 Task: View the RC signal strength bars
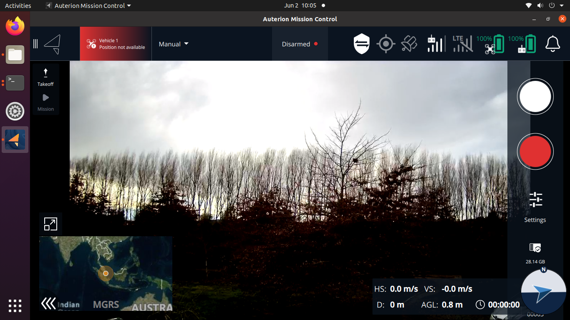pyautogui.click(x=436, y=43)
